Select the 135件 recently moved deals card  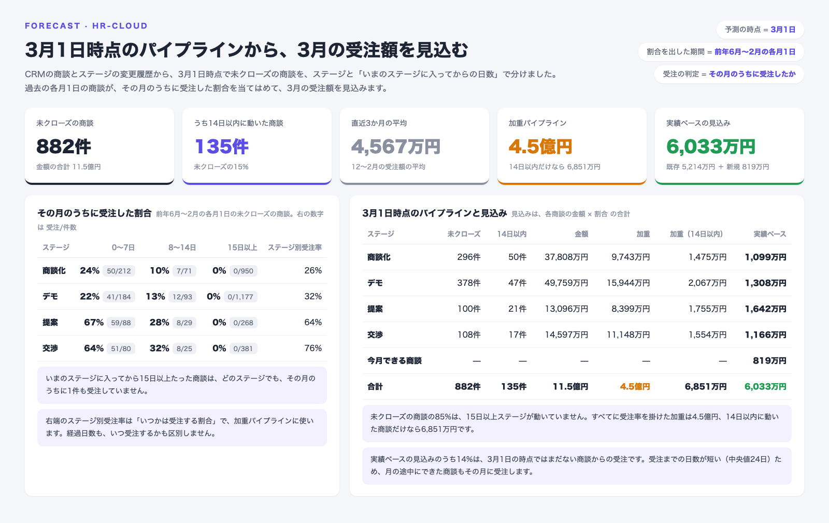[257, 146]
